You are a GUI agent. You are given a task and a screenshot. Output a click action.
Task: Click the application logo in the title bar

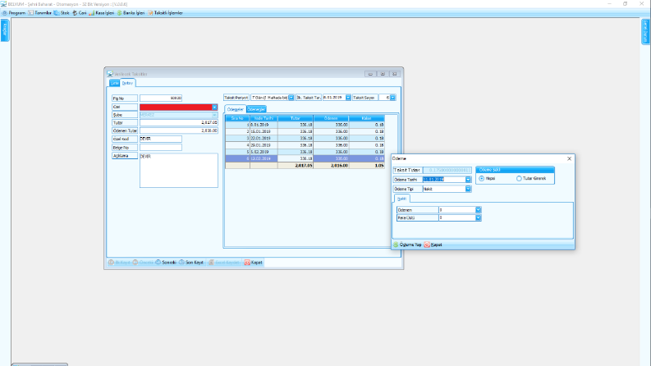[3, 4]
